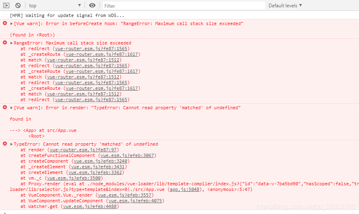Click error icon beside TypeError 'matched' entry
The height and width of the screenshot is (214, 359).
coord(5,144)
